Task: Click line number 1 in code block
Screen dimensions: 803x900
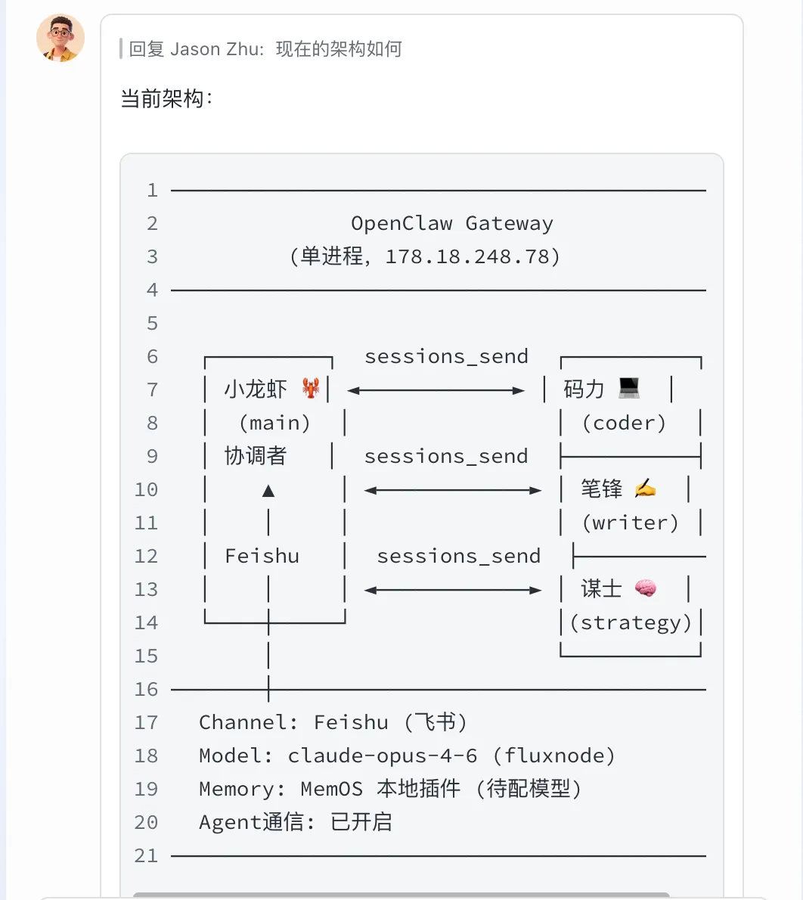Action: coord(152,191)
